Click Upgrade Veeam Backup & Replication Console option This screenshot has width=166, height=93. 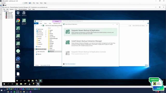[x=91, y=53]
